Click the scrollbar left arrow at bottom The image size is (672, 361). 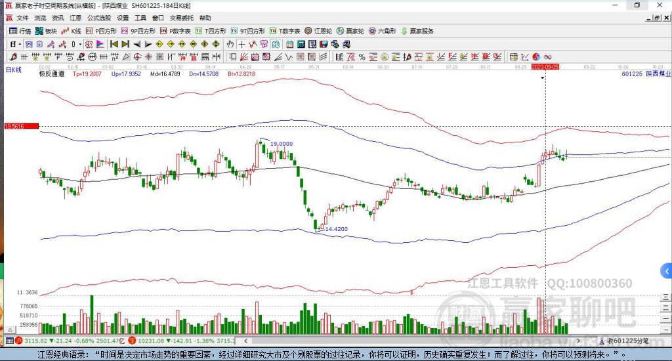tap(245, 341)
